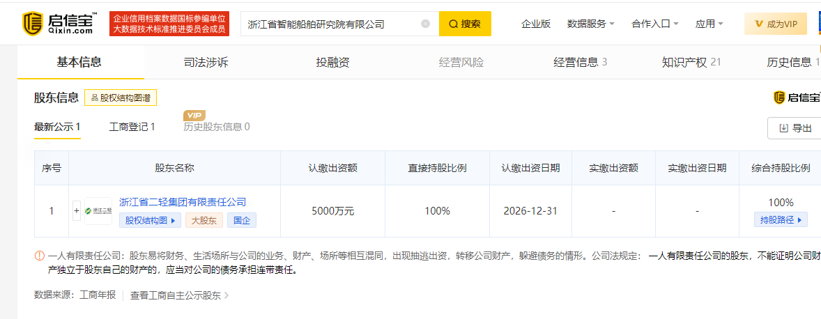Clear the search box with the x icon
The image size is (821, 319).
[x=426, y=24]
